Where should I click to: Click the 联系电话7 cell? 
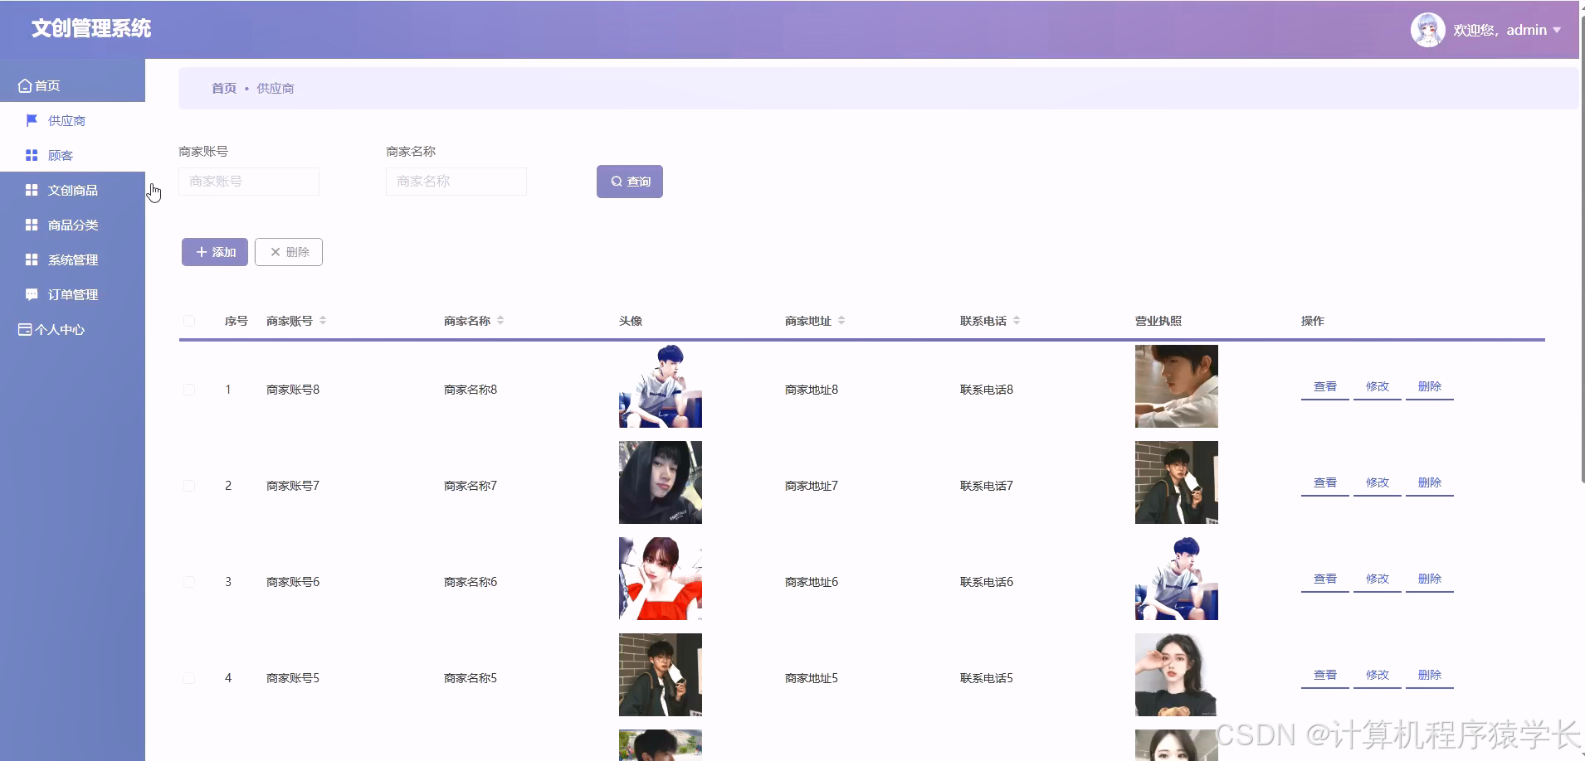click(987, 486)
